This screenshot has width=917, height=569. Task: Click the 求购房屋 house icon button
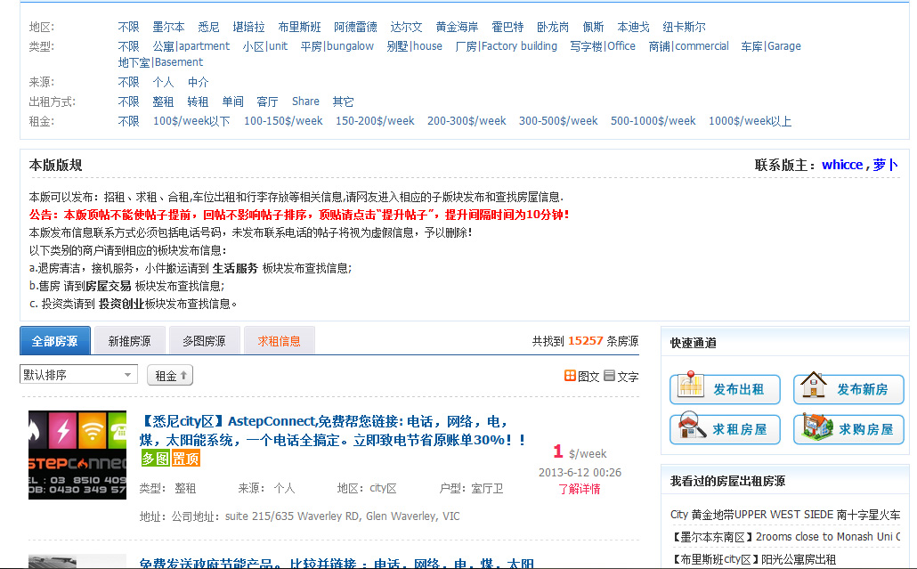pos(848,428)
